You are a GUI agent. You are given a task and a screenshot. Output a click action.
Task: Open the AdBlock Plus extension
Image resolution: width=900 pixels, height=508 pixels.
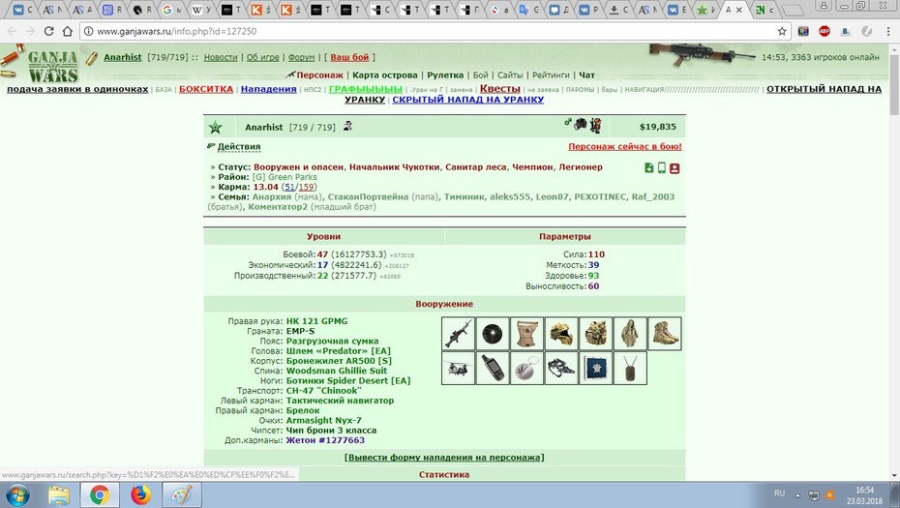tap(825, 31)
